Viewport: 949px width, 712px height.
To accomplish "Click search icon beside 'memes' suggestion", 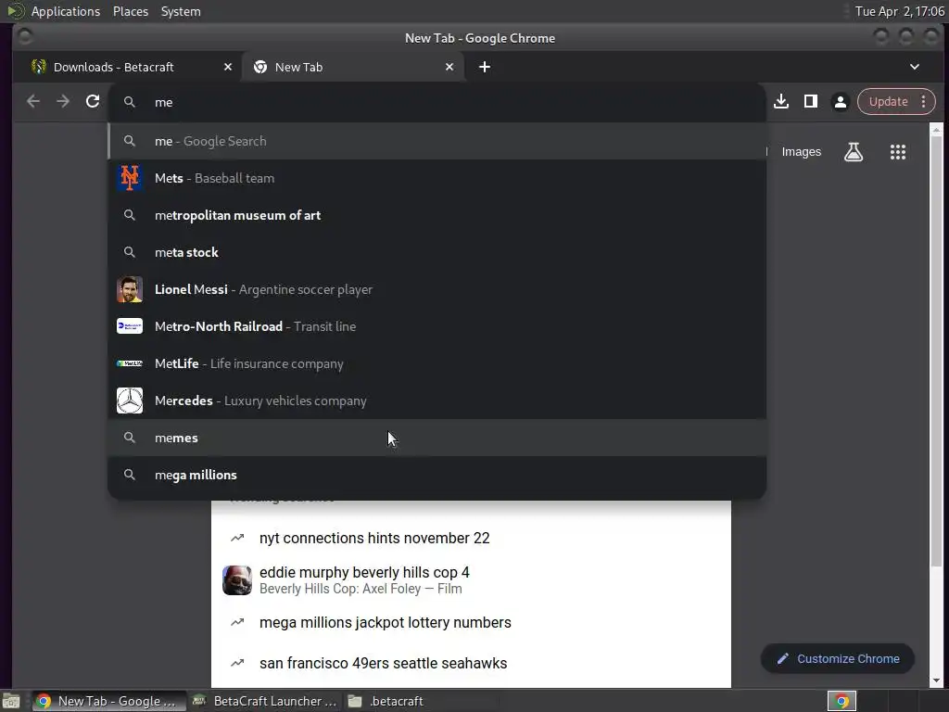I will (130, 438).
